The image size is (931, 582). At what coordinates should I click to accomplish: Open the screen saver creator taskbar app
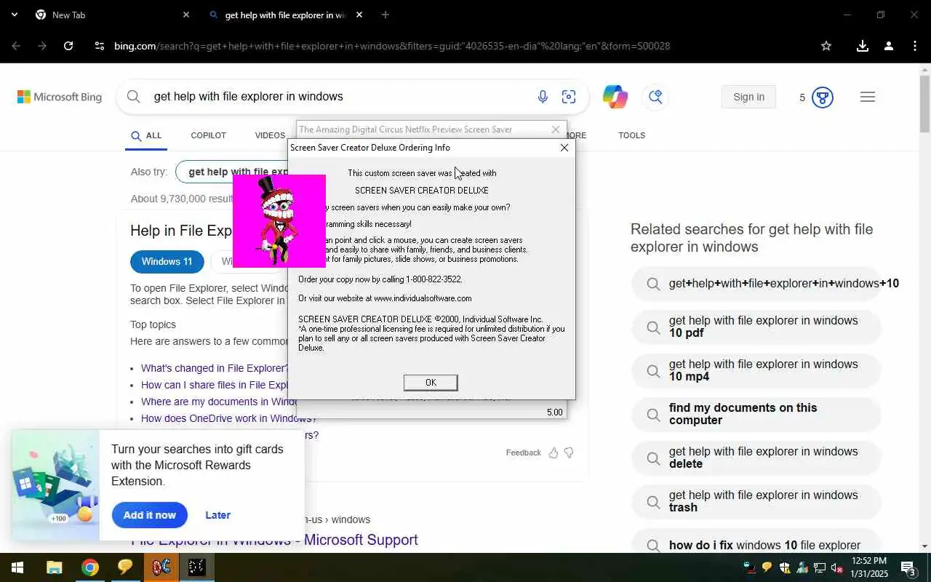161,567
